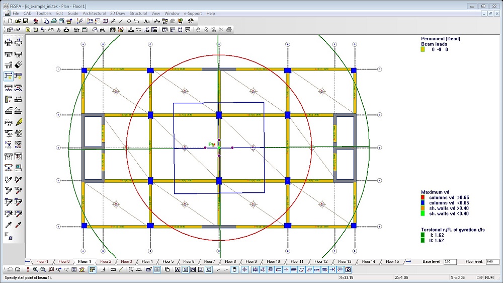Click the computer monitor icon in left sidebar
Image resolution: width=503 pixels, height=283 pixels.
[x=18, y=168]
